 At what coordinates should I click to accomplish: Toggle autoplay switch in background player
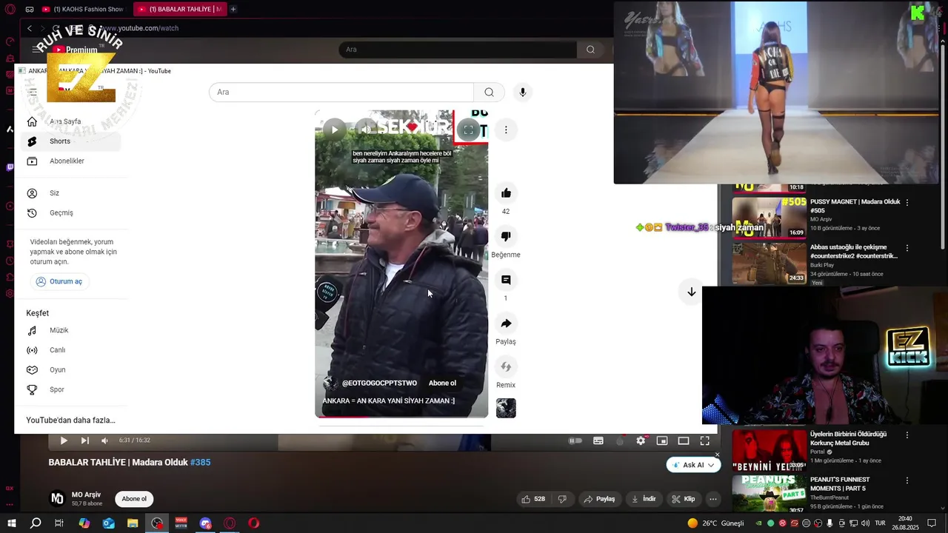click(575, 440)
